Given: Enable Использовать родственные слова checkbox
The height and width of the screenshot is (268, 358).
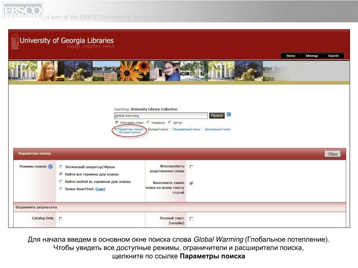Looking at the screenshot, I should 192,167.
